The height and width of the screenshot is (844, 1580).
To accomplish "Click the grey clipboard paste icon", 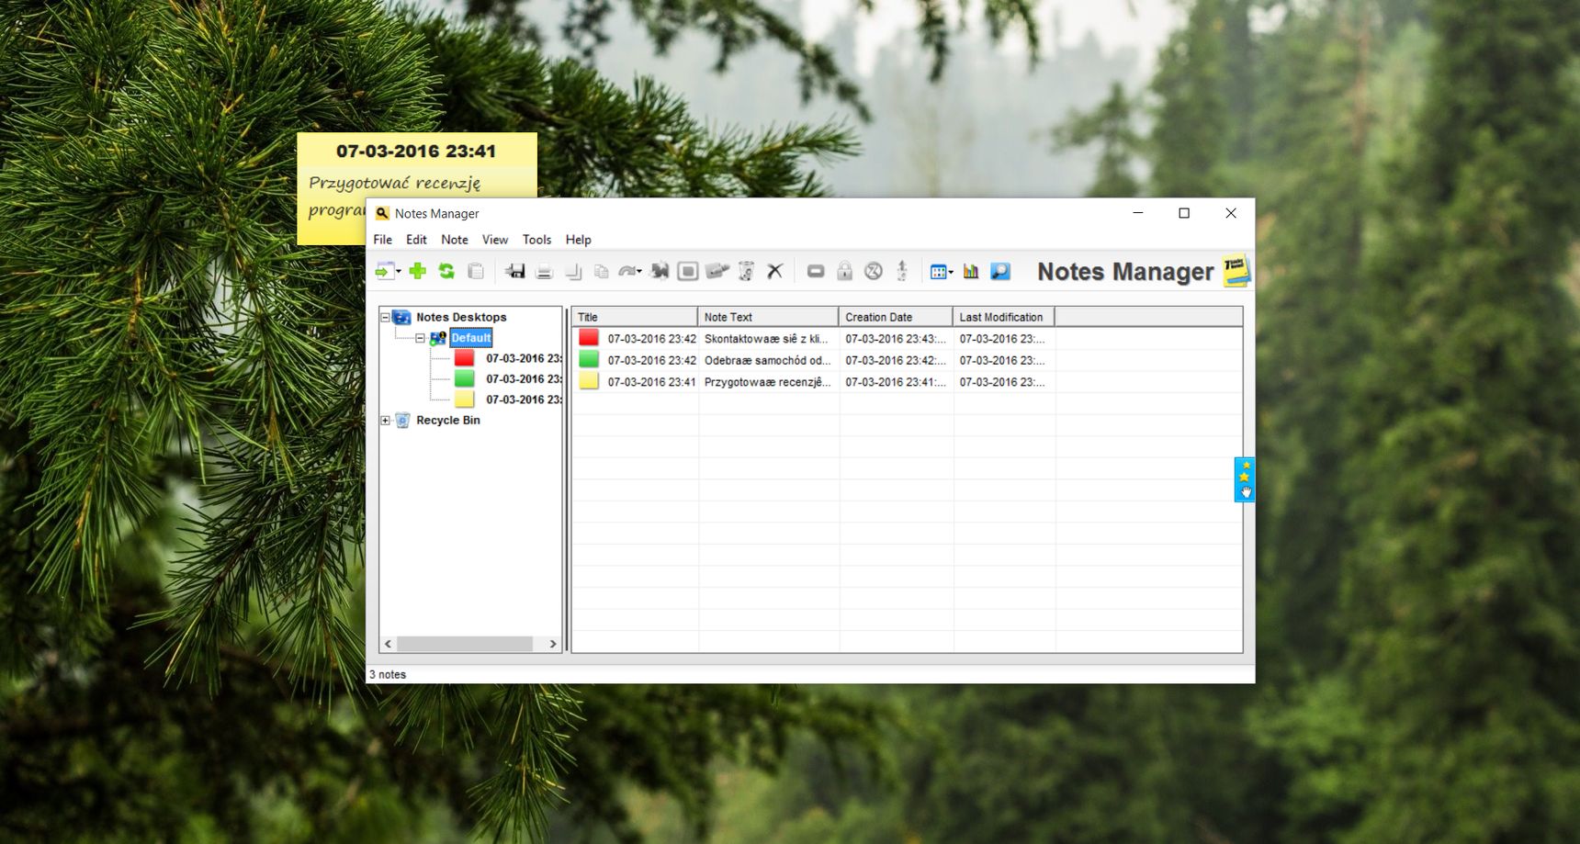I will tap(476, 271).
